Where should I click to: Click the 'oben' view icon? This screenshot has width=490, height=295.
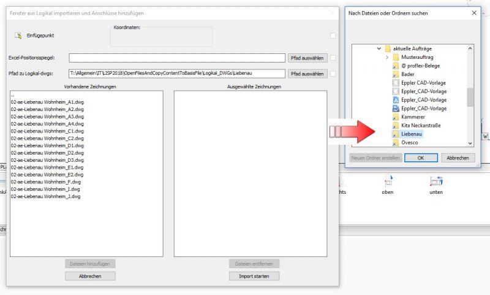pyautogui.click(x=388, y=181)
